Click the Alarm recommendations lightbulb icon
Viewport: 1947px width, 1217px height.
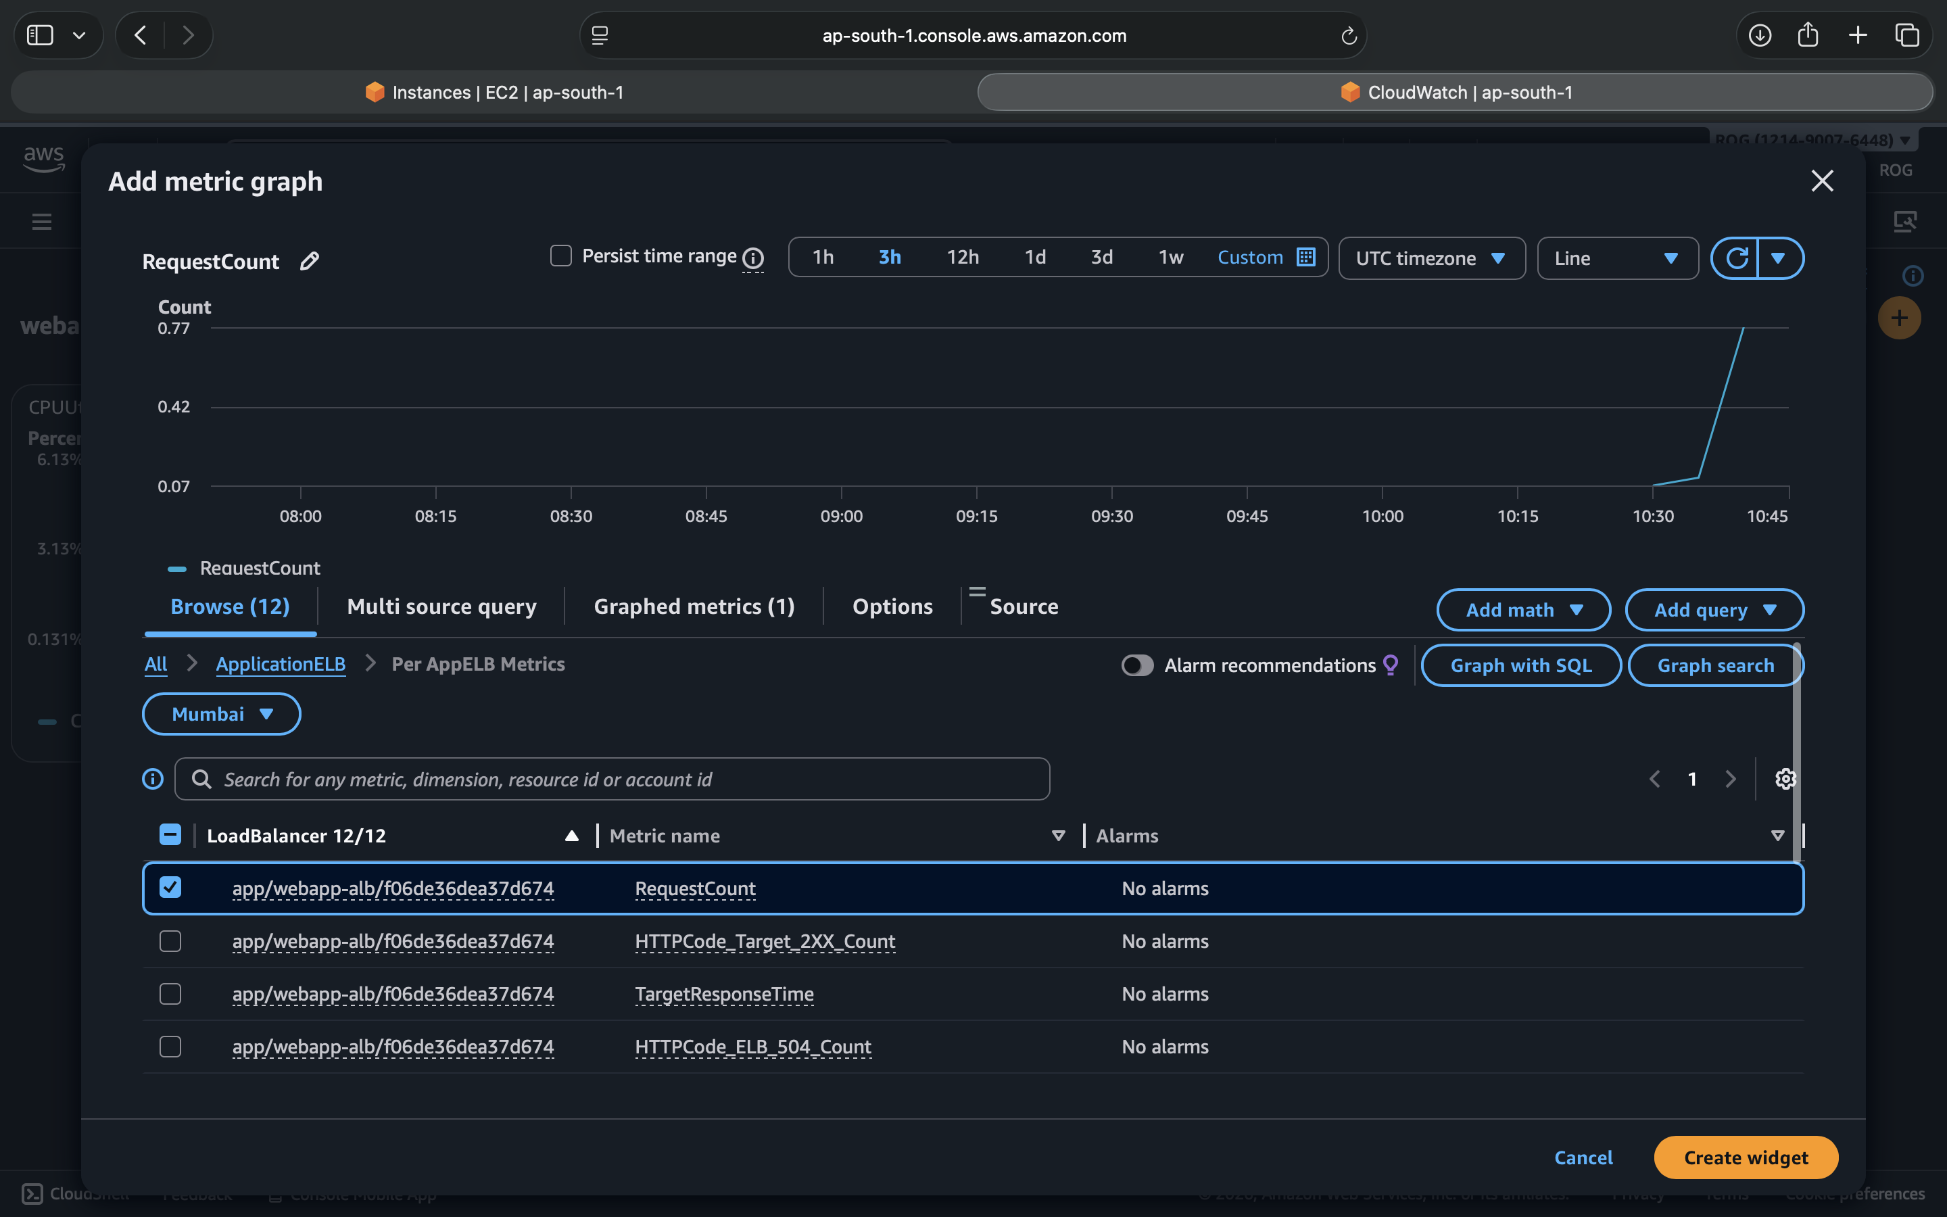pos(1390,665)
